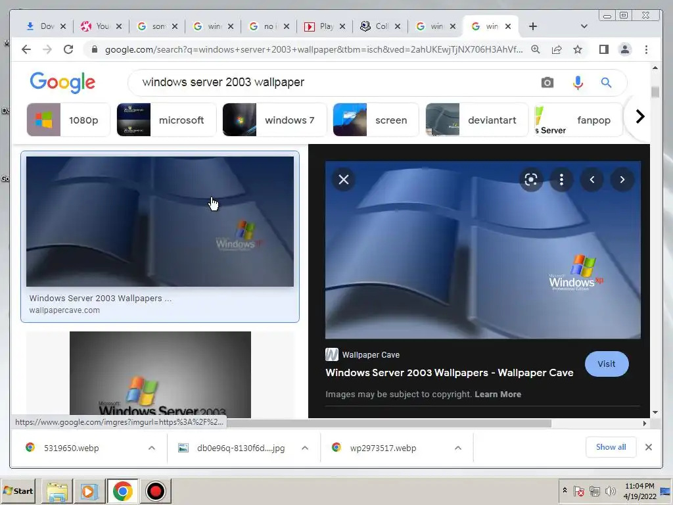Click the Visit button
Image resolution: width=673 pixels, height=505 pixels.
coord(607,364)
